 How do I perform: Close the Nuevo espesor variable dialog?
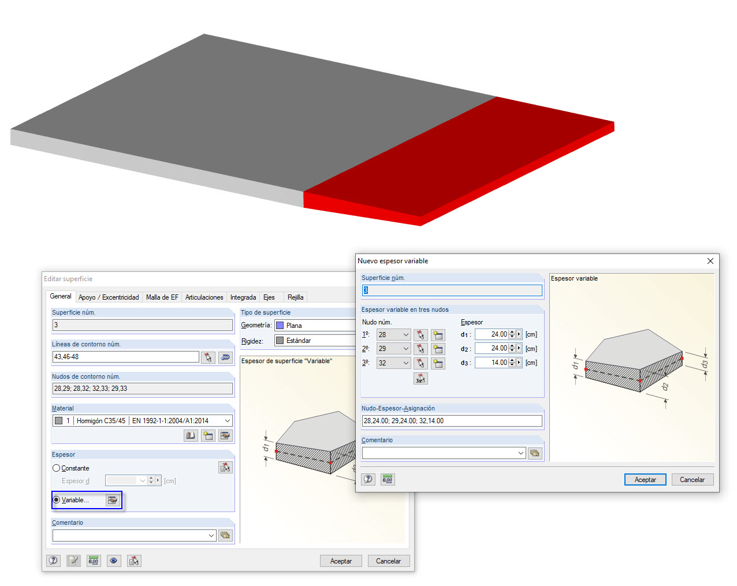[x=710, y=261]
